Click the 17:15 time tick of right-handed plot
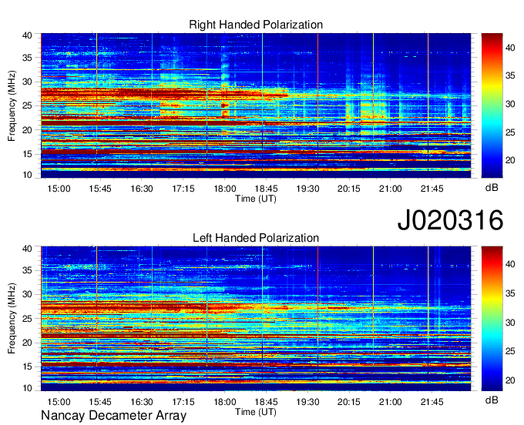Viewport: 524px width, 425px height. tap(183, 189)
